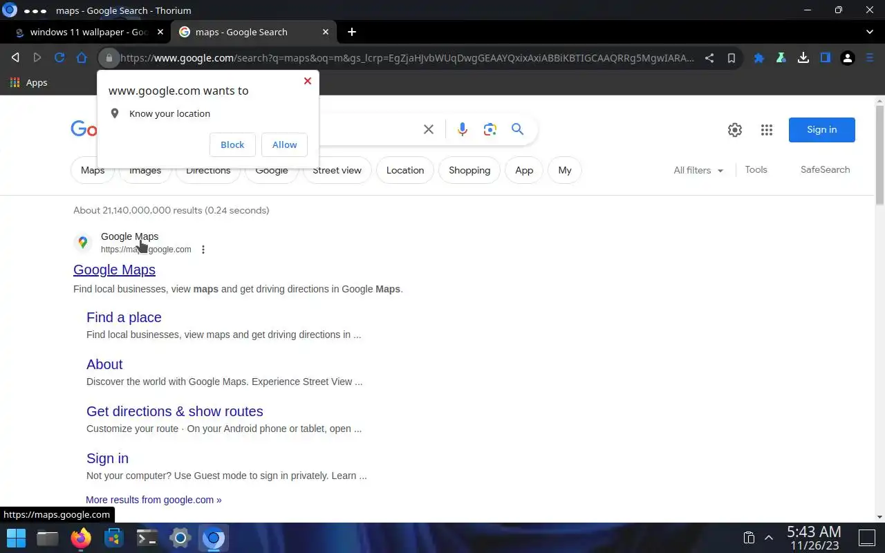
Task: Open the downloads icon in toolbar
Action: click(x=803, y=58)
